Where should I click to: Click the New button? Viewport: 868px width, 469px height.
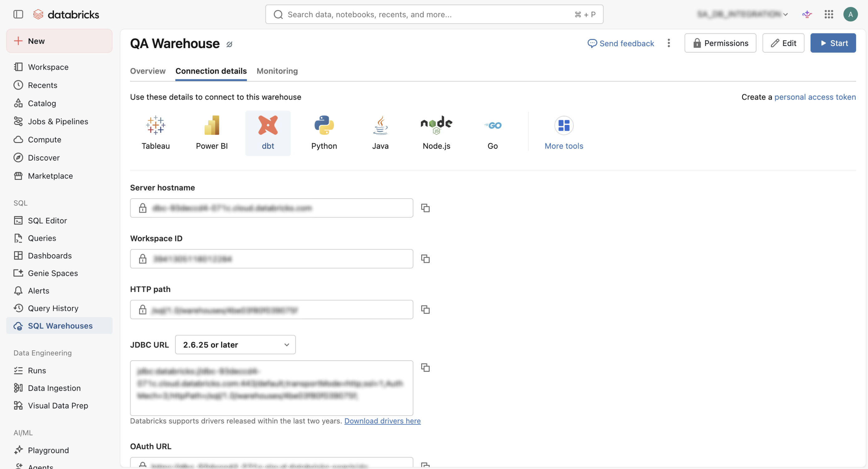click(59, 41)
